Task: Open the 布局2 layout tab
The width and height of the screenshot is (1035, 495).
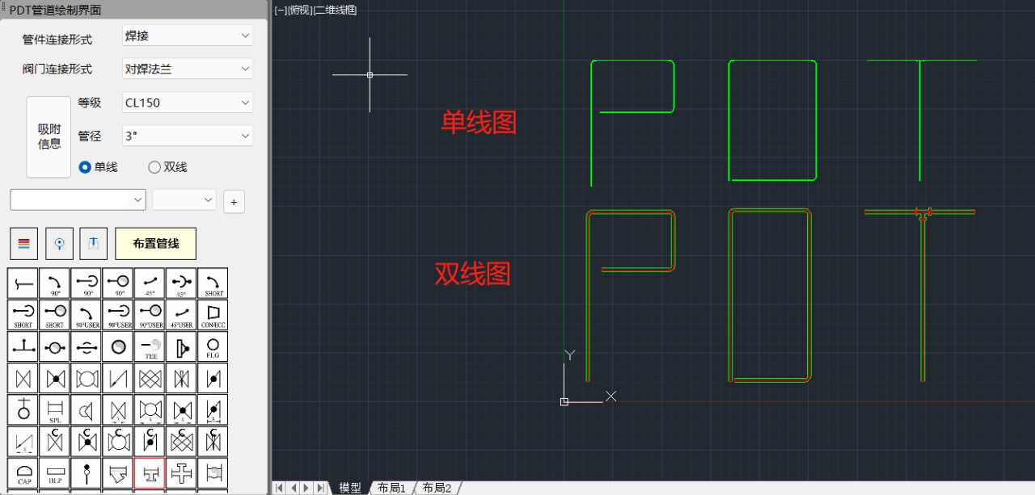Action: click(x=437, y=488)
